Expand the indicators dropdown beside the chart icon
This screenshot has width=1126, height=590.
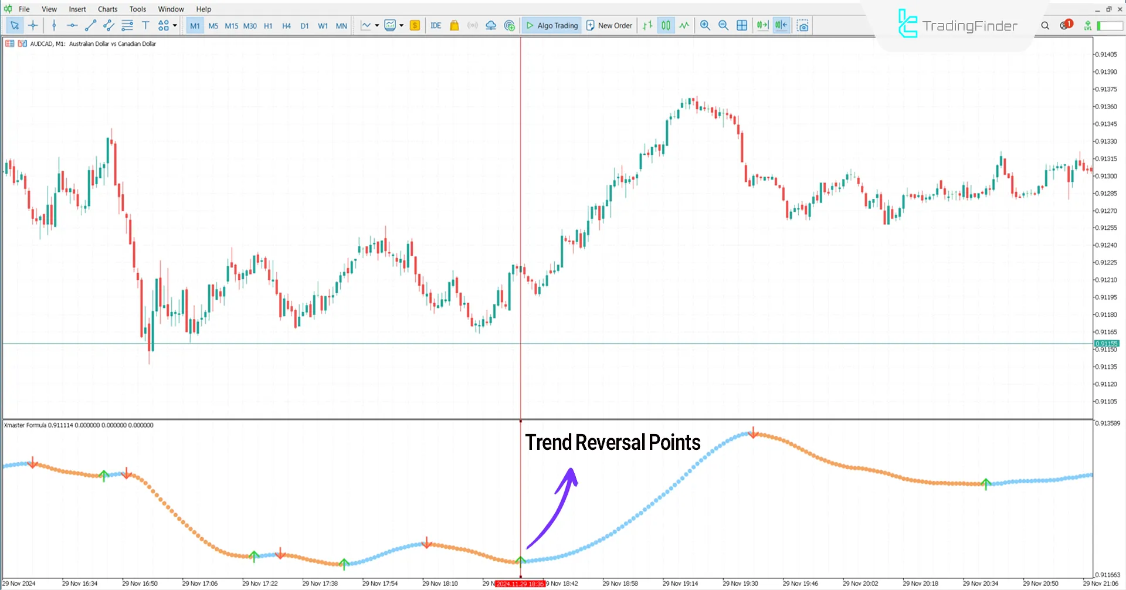point(402,25)
